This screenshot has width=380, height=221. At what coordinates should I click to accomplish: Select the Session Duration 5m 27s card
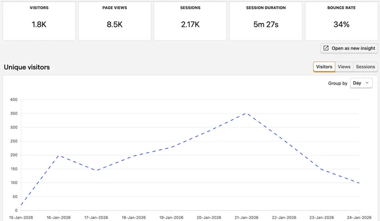tap(266, 21)
